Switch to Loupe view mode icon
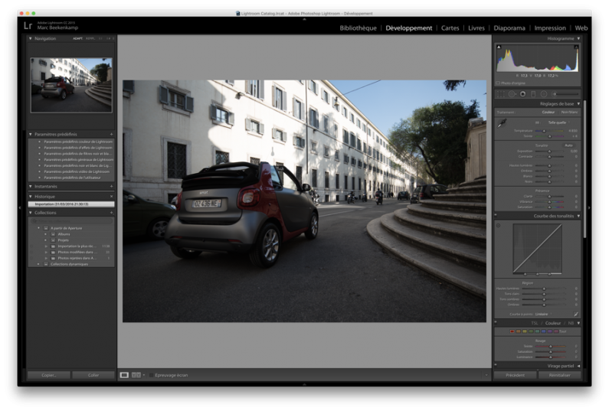Viewport: 609px width, 411px height. pyautogui.click(x=124, y=375)
